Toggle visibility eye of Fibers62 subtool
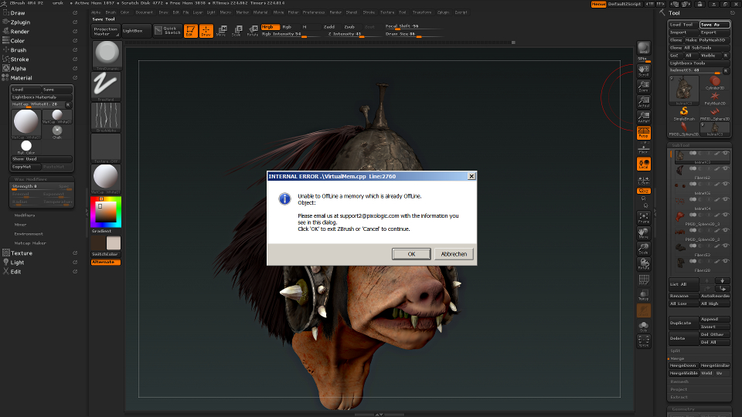The height and width of the screenshot is (417, 742). click(x=726, y=169)
